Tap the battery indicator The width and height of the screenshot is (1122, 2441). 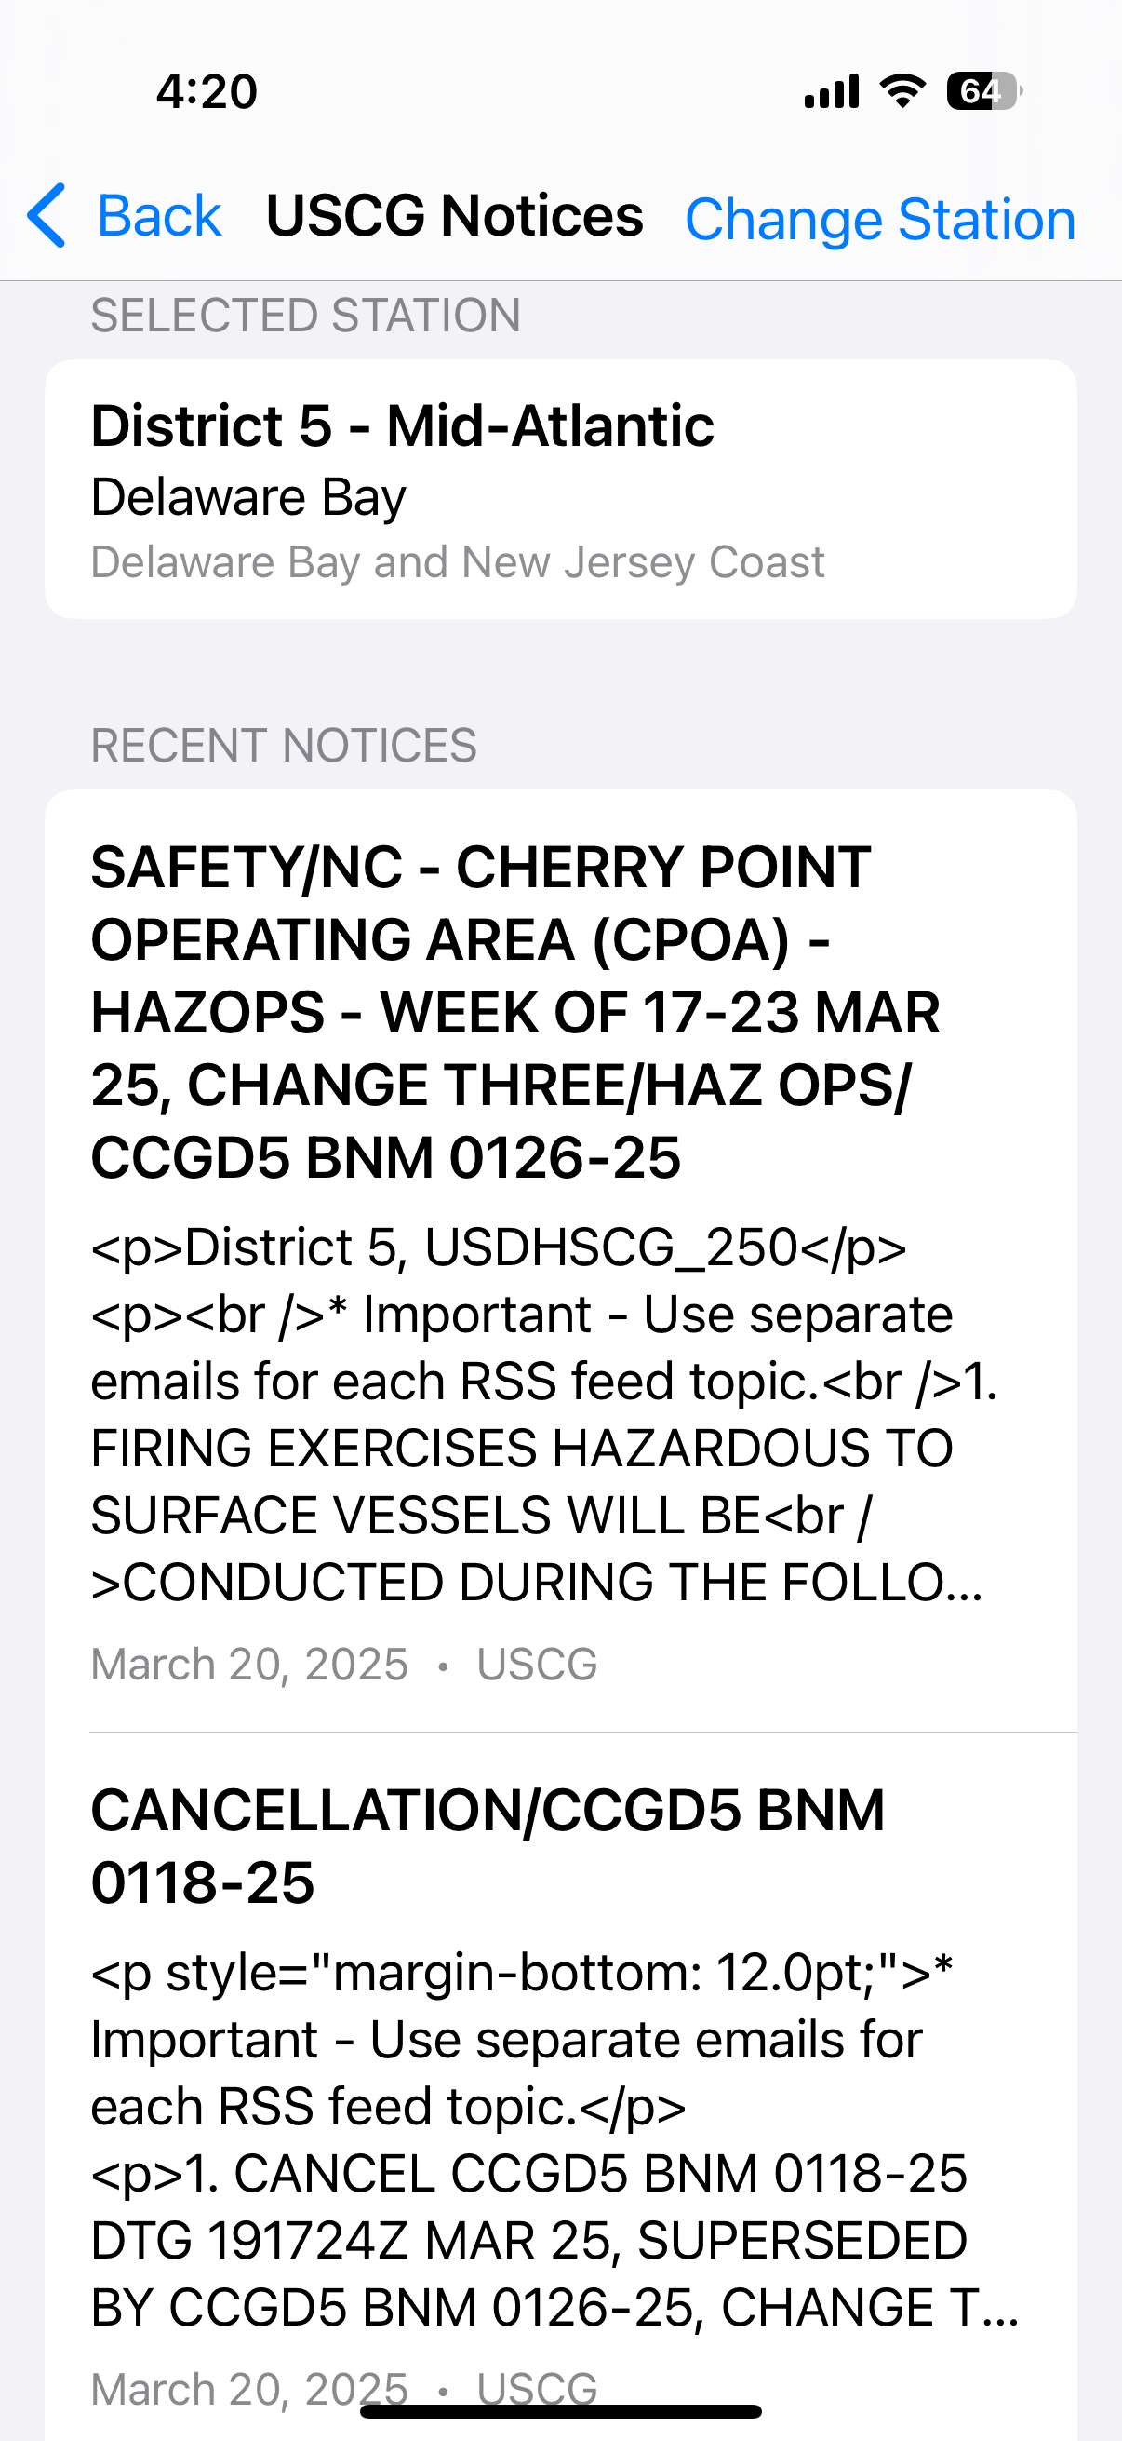tap(979, 90)
